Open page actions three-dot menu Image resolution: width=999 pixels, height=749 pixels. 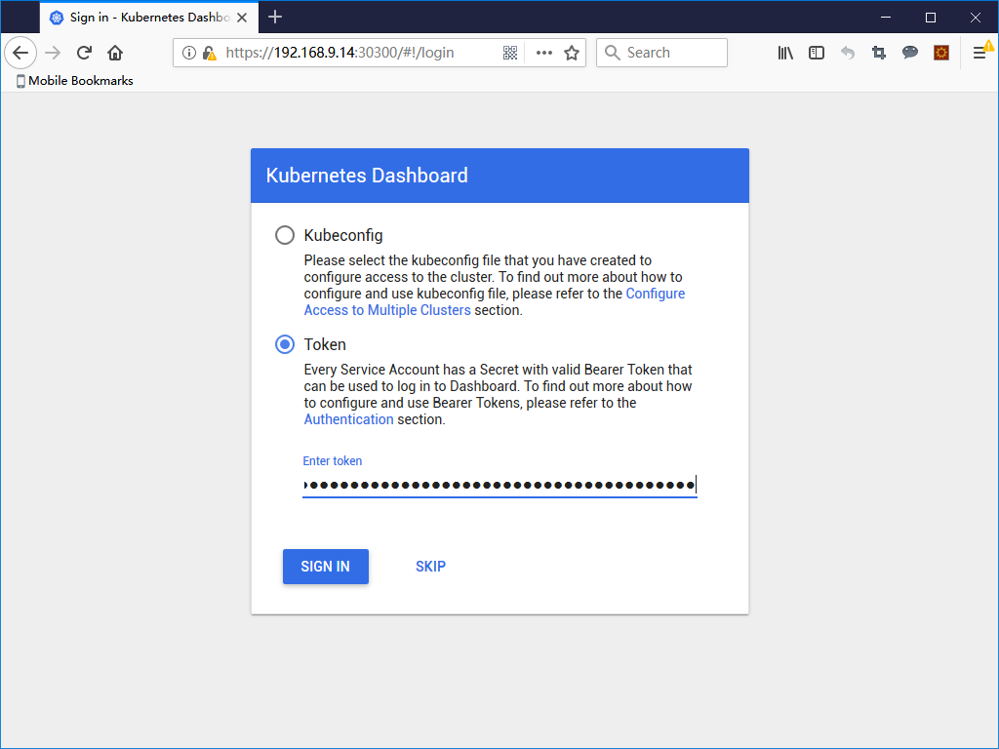point(544,53)
